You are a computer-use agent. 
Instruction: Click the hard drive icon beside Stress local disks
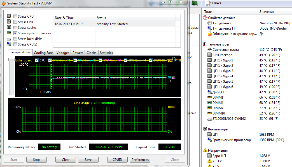pyautogui.click(x=9, y=39)
